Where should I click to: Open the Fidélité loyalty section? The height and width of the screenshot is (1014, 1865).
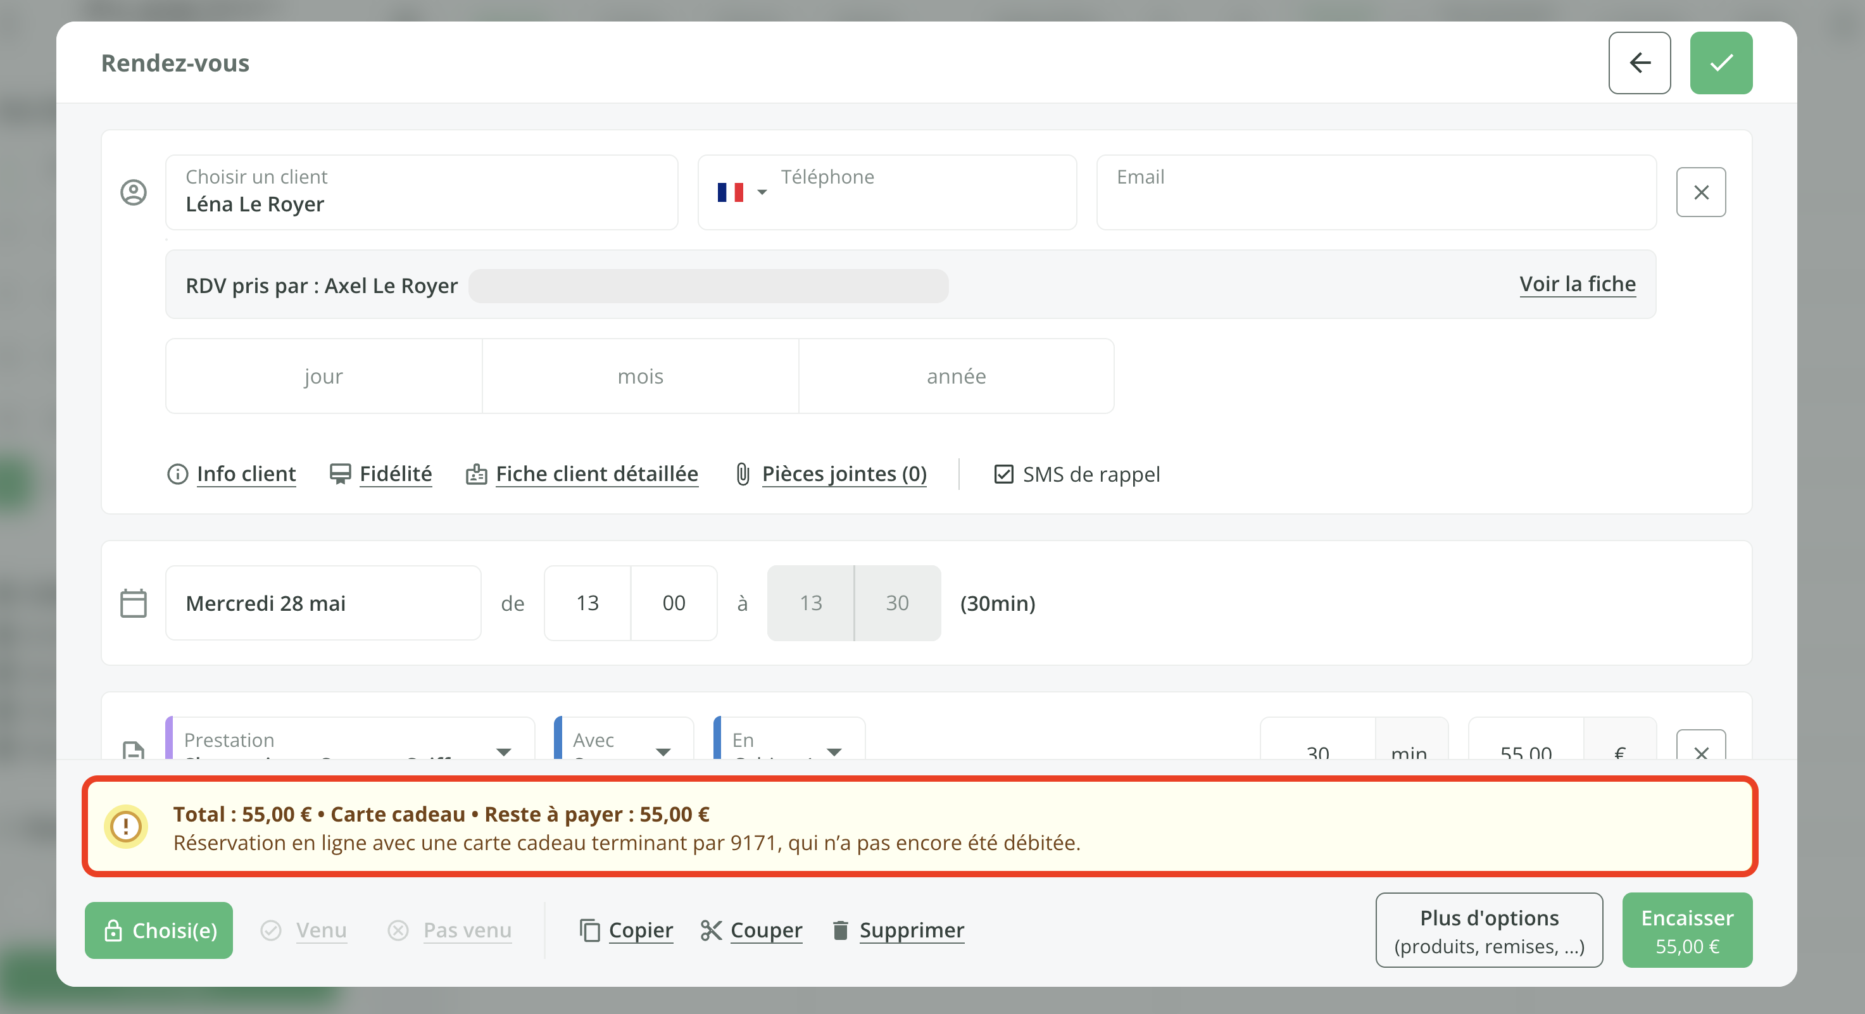(394, 474)
